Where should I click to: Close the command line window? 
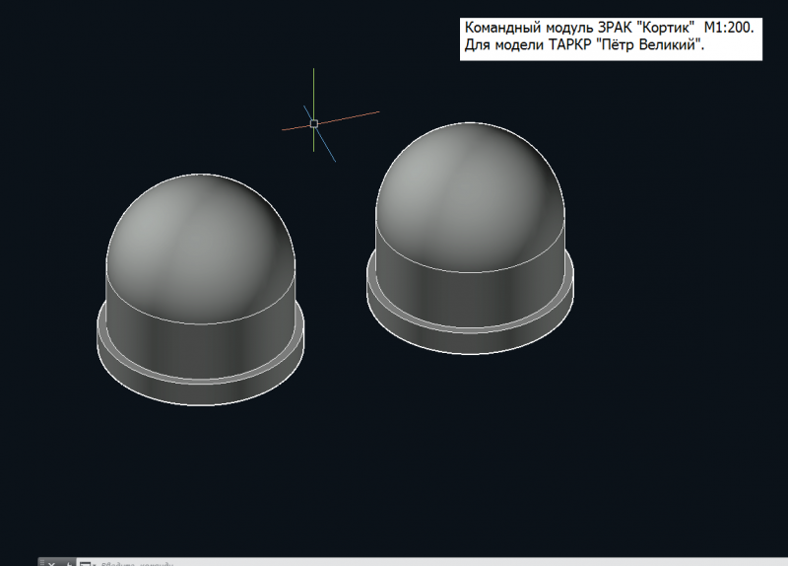[x=50, y=563]
